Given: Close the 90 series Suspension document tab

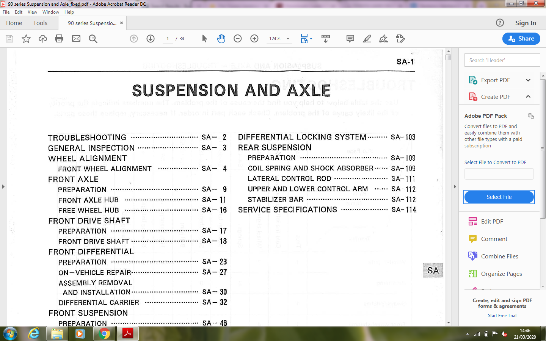Looking at the screenshot, I should [x=121, y=23].
